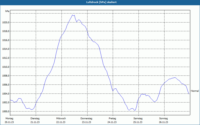Click the curve's lowest dip before Samstag
Image resolution: width=200 pixels, height=125 pixels.
129,110
